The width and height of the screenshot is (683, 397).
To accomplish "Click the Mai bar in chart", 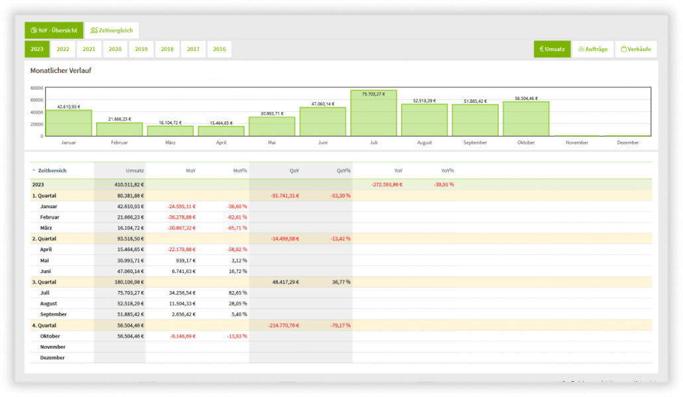I will pyautogui.click(x=272, y=127).
